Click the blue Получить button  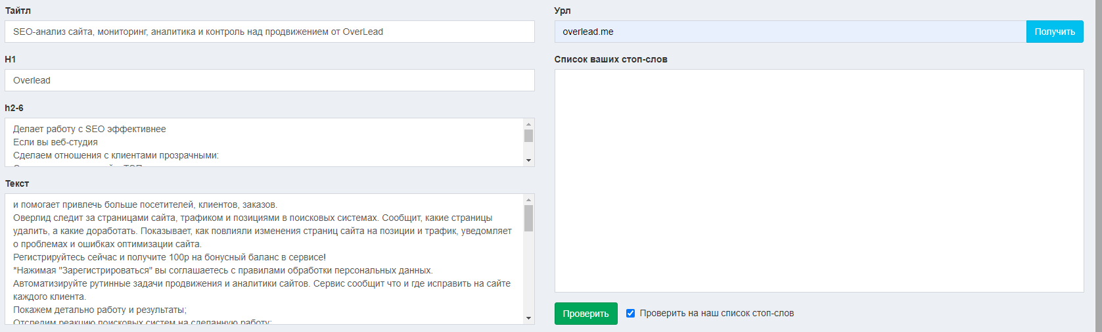pos(1054,32)
